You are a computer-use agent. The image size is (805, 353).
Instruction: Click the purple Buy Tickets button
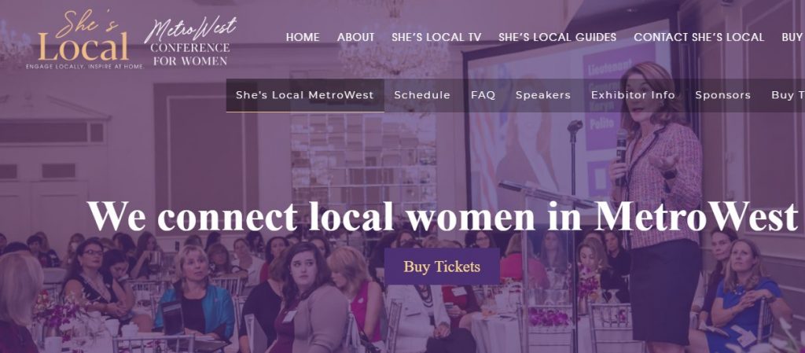point(442,267)
